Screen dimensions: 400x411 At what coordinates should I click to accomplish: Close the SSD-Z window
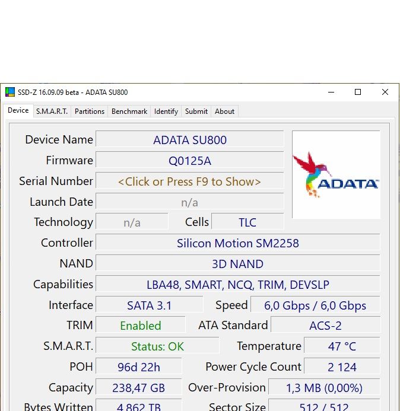pyautogui.click(x=385, y=93)
